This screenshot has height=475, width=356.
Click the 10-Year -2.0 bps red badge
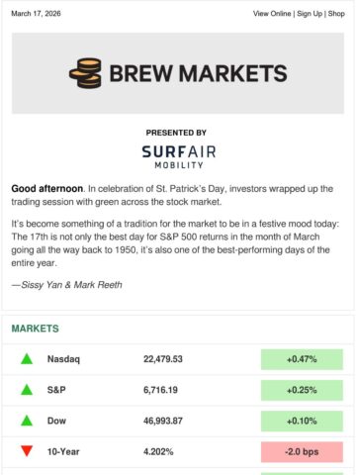coord(302,452)
